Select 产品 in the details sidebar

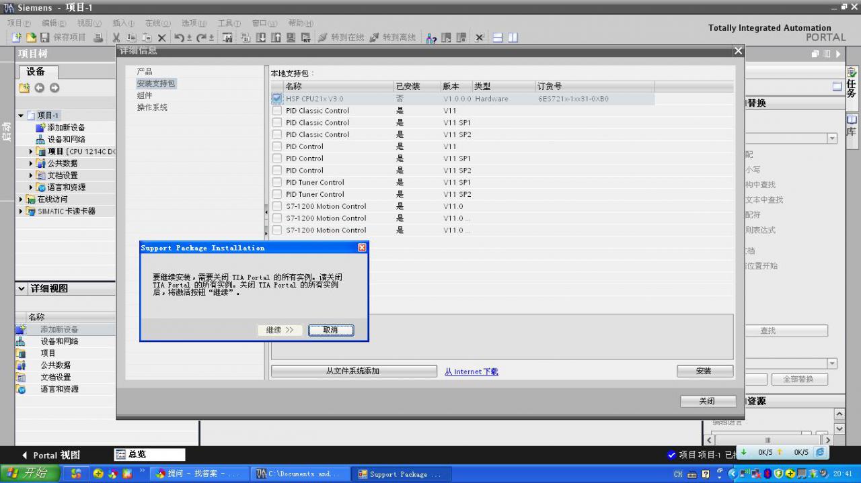144,71
